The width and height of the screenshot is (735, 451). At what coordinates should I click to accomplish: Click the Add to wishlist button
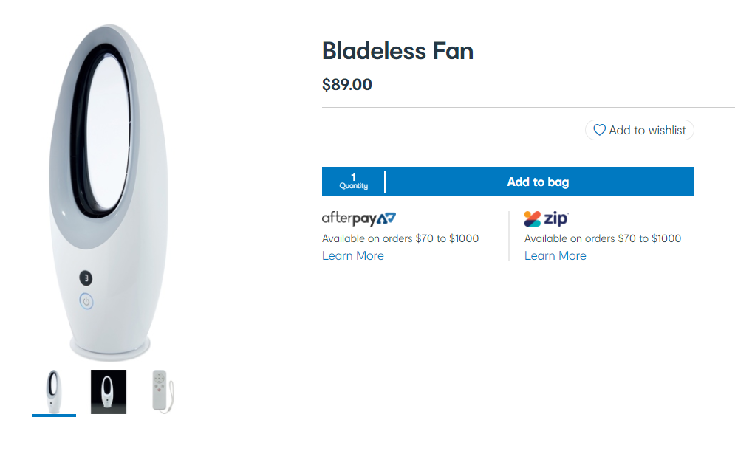click(x=640, y=130)
